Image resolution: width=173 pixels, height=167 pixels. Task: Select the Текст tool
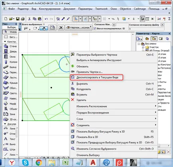[x=9, y=139]
